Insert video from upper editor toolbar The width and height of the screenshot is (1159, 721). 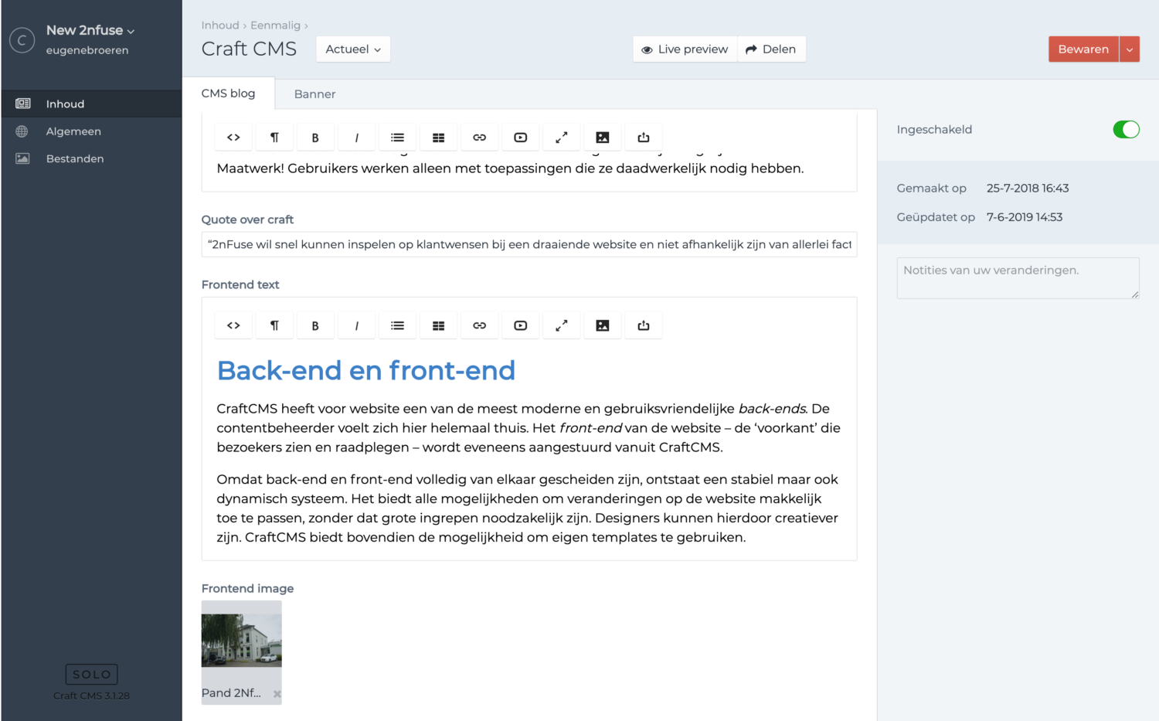click(x=520, y=138)
